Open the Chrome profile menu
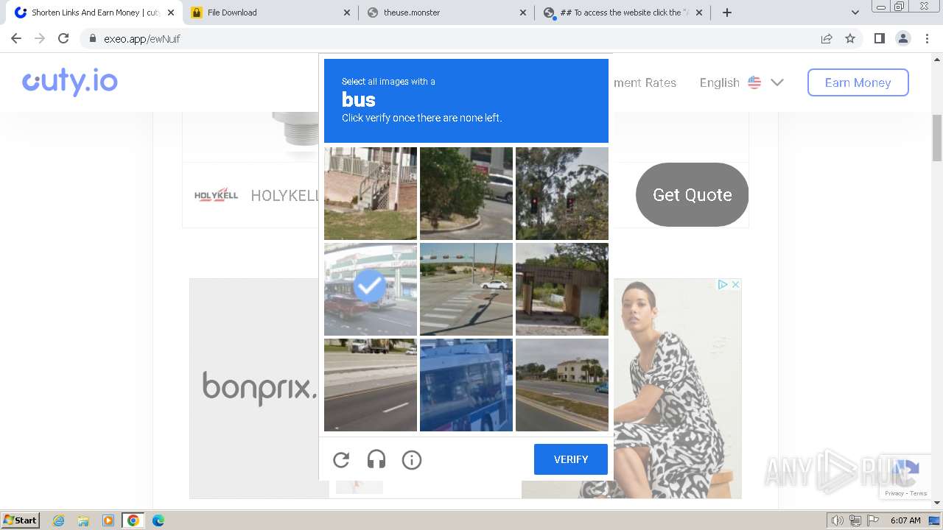Screen dimensions: 943x530 click(902, 38)
